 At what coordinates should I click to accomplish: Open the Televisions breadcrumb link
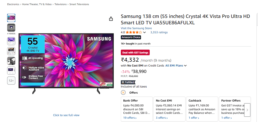pos(61,4)
